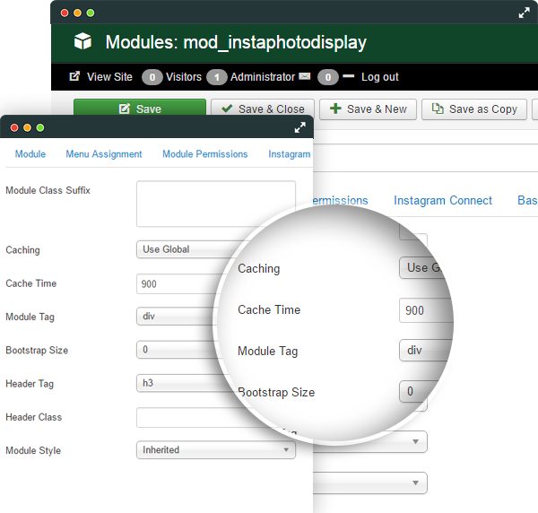Viewport: 538px width, 513px height.
Task: Click the Visitors label in status bar
Action: click(x=184, y=76)
